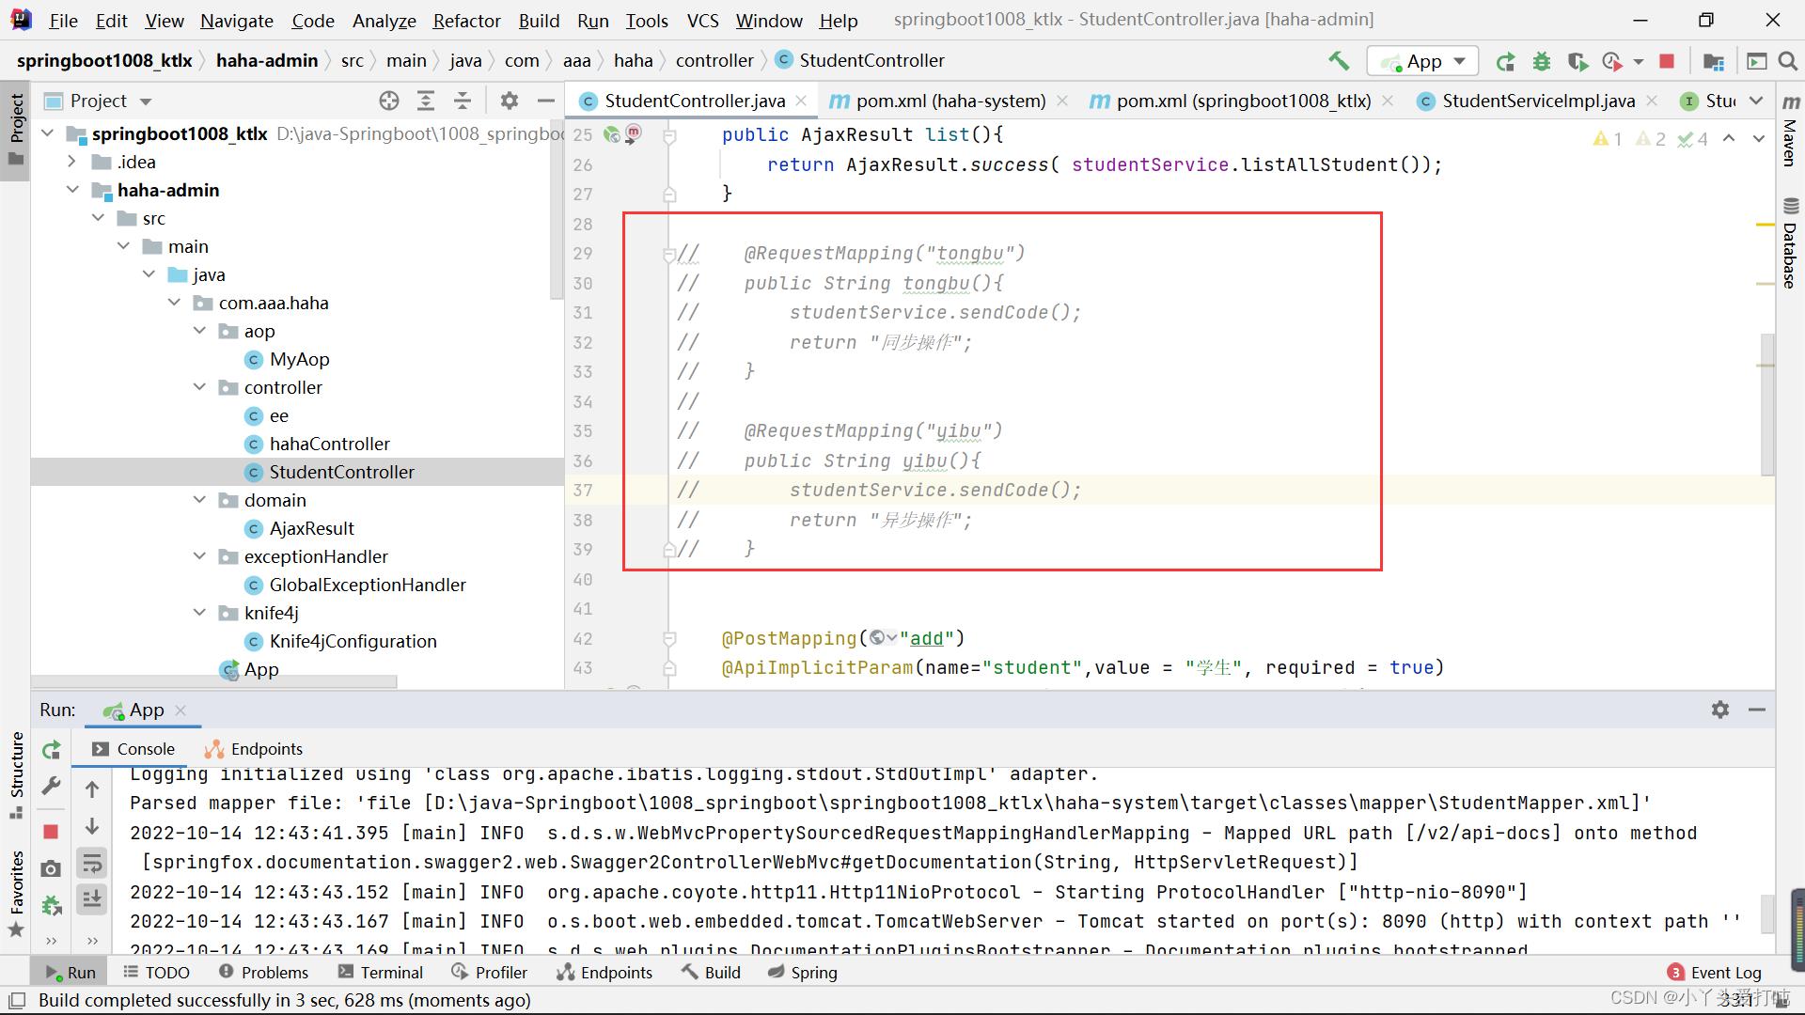Toggle the Project tool window button
1805x1015 pixels.
(x=16, y=131)
